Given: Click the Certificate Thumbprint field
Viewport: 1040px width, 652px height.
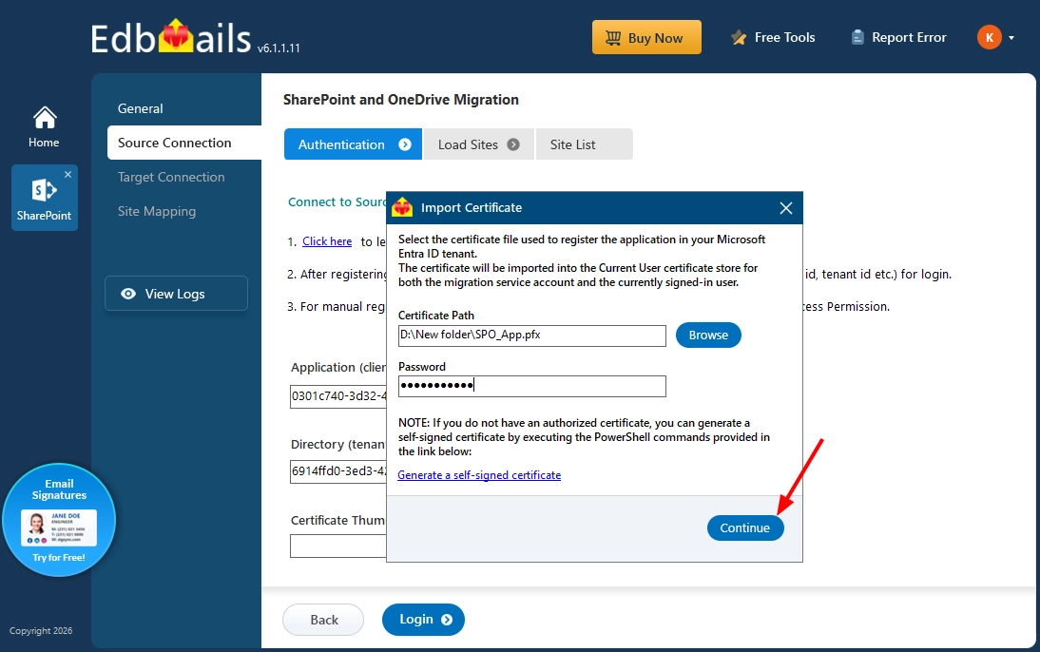Looking at the screenshot, I should tap(338, 546).
